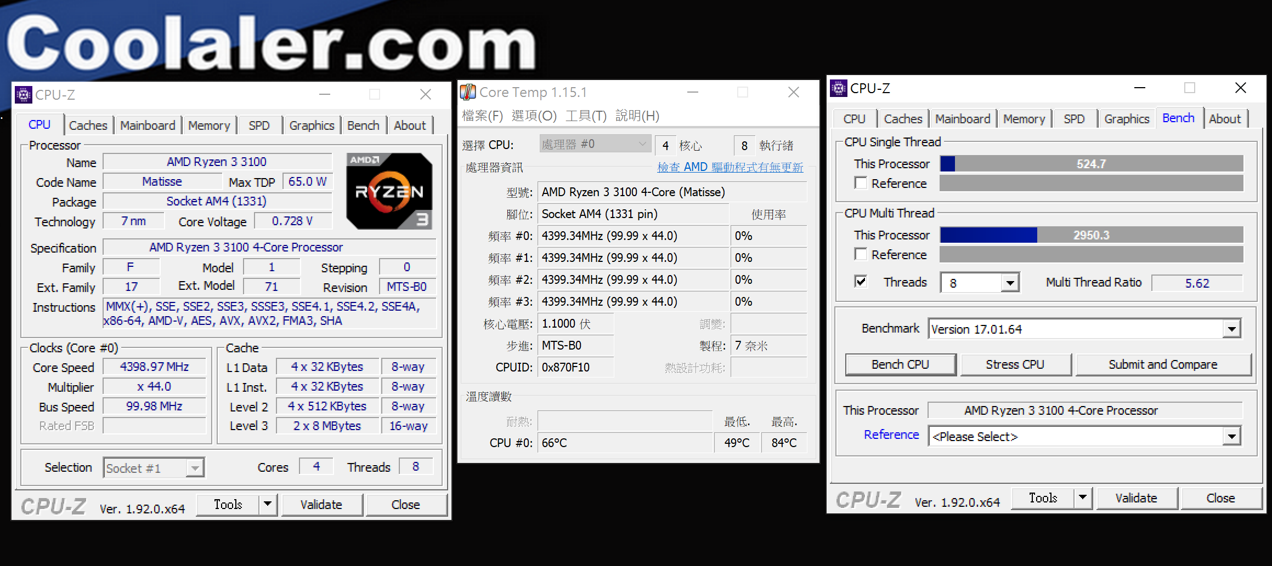The width and height of the screenshot is (1272, 566).
Task: Click Single Thread 524.7 score bar
Action: [x=1092, y=164]
